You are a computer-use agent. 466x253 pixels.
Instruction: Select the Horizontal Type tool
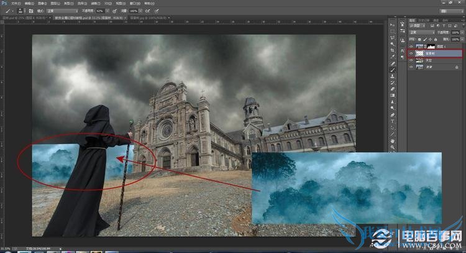(x=393, y=122)
